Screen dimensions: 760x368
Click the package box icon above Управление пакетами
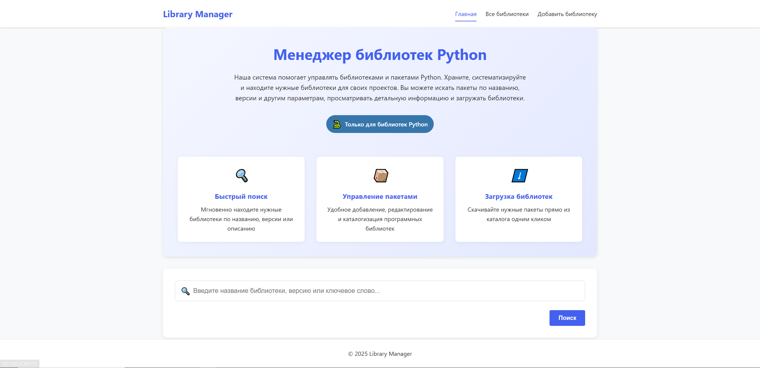coord(380,176)
